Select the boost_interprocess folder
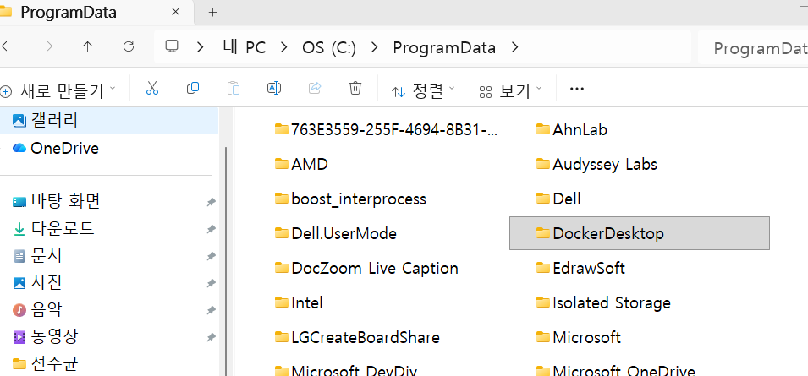 point(350,199)
